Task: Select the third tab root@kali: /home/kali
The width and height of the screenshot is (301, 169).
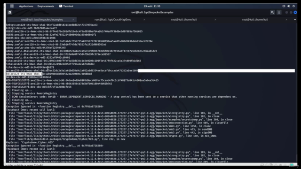Action: click(x=184, y=20)
